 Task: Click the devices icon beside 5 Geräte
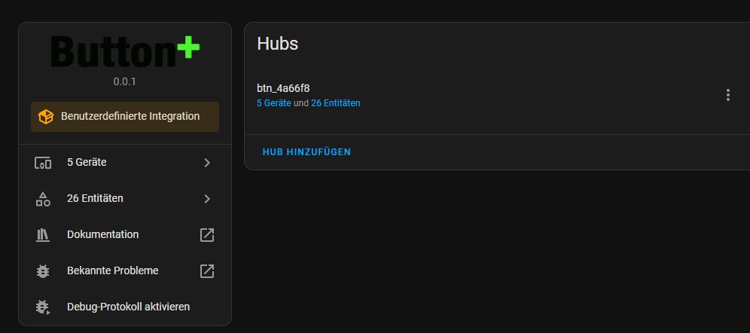(43, 163)
